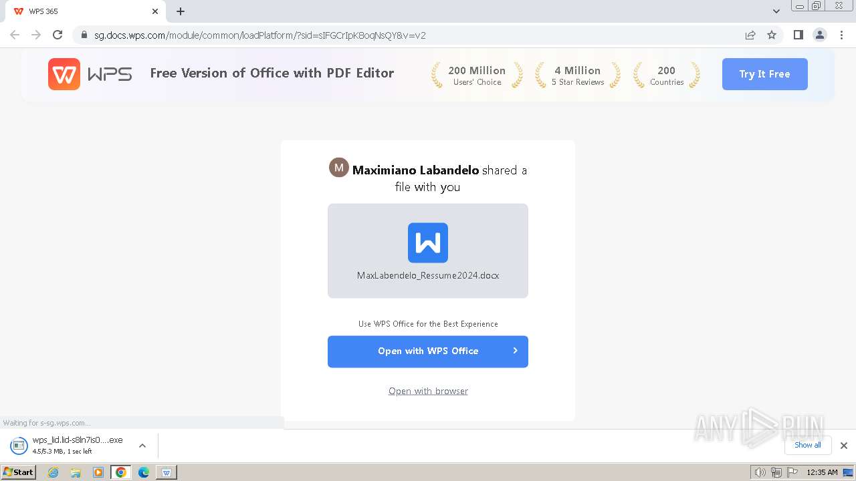Click the volume speaker tray icon
Viewport: 856px width, 481px height.
point(760,472)
